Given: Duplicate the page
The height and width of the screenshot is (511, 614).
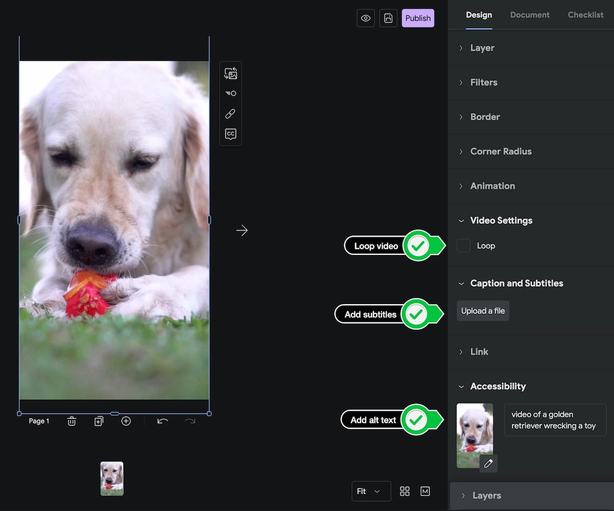Looking at the screenshot, I should pos(99,421).
